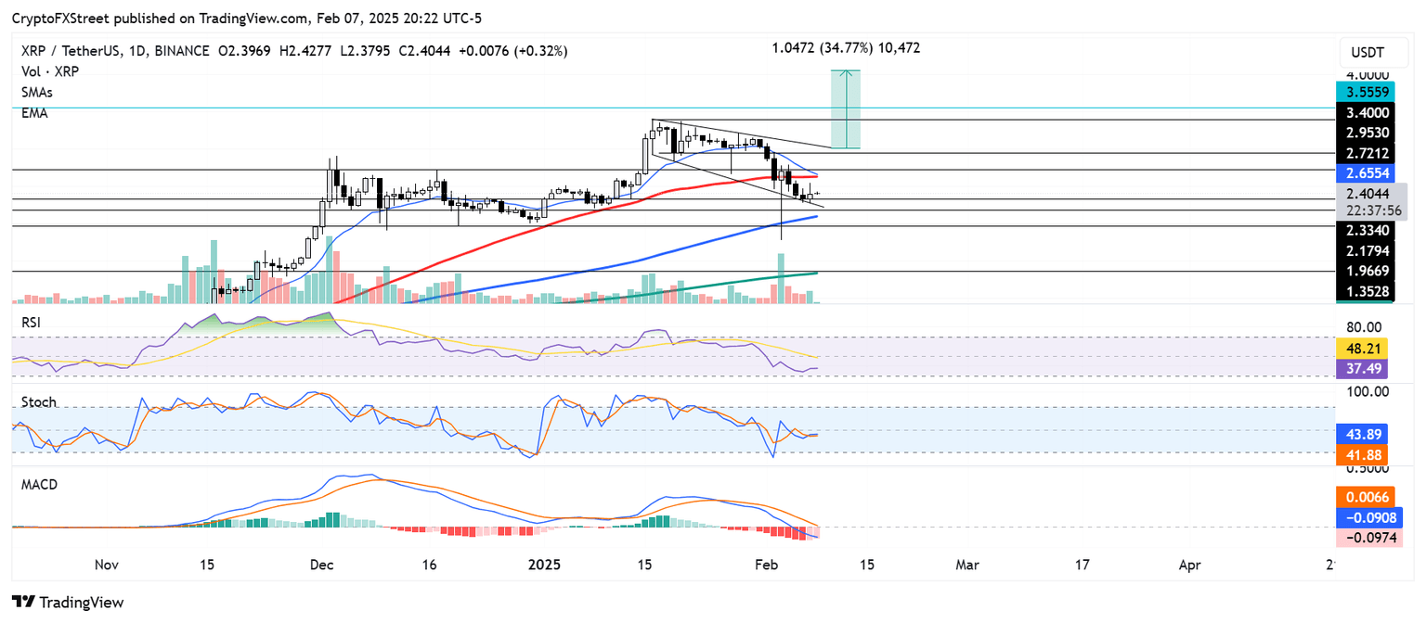The image size is (1426, 623).
Task: Click the Stoch pane label
Action: click(38, 402)
